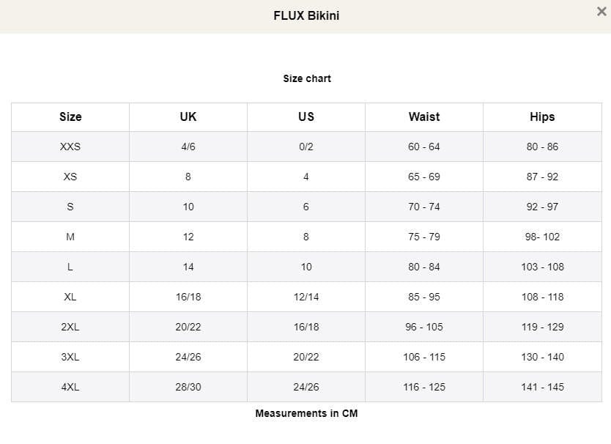611x444 pixels.
Task: Select the 3XL size row
Action: [70, 357]
